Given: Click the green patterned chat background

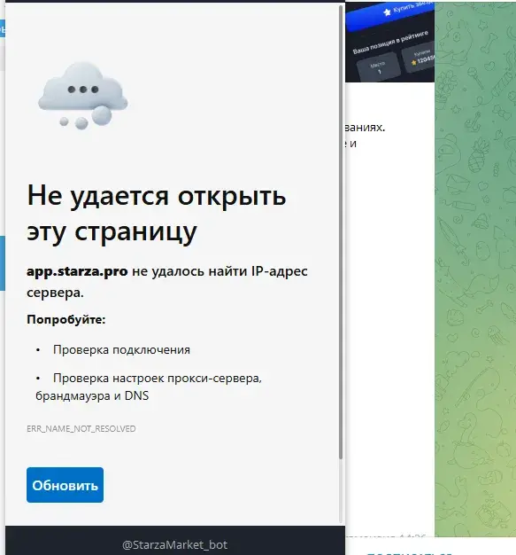Looking at the screenshot, I should point(475,269).
